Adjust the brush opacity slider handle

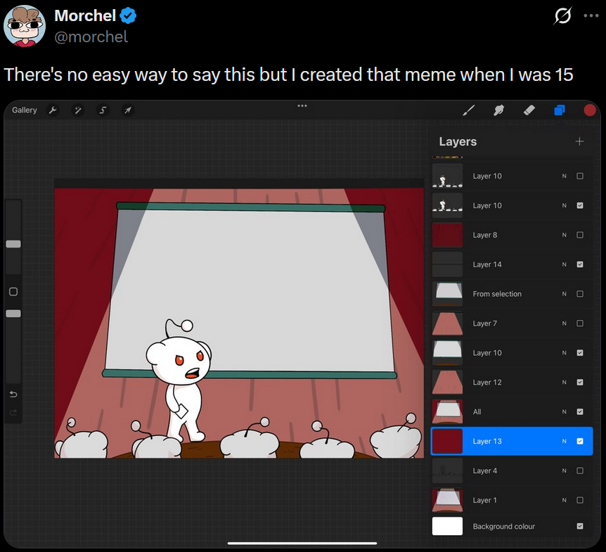click(13, 314)
